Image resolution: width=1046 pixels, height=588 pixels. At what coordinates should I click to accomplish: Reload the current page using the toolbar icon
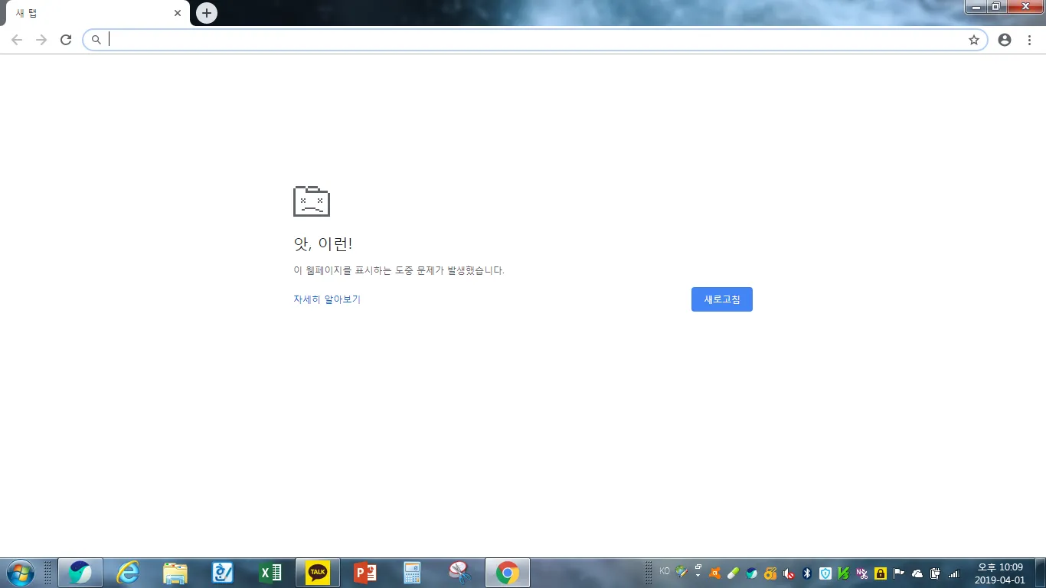click(x=65, y=40)
